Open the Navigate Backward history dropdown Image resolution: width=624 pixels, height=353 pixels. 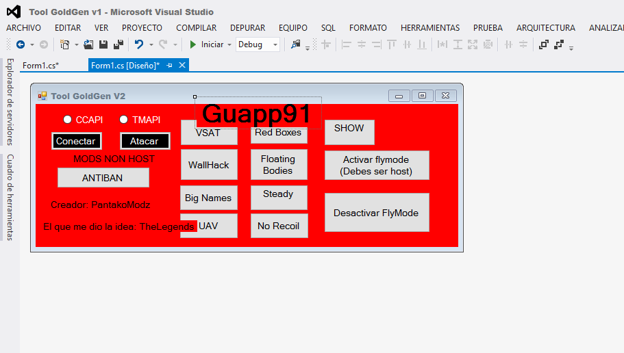pyautogui.click(x=32, y=45)
